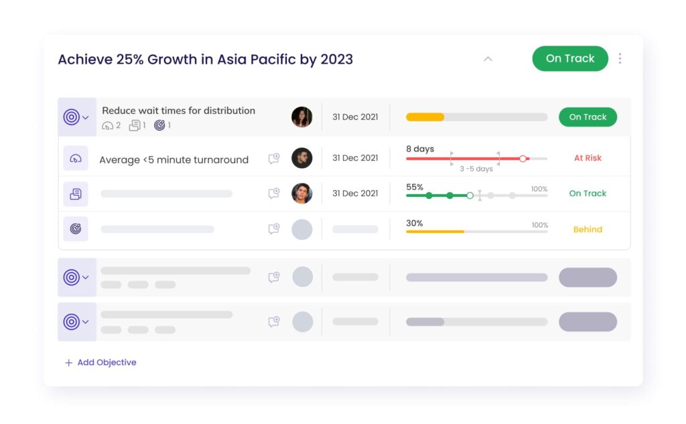Click the document count icon showing 1
Screen dimensions: 686x424
135,125
